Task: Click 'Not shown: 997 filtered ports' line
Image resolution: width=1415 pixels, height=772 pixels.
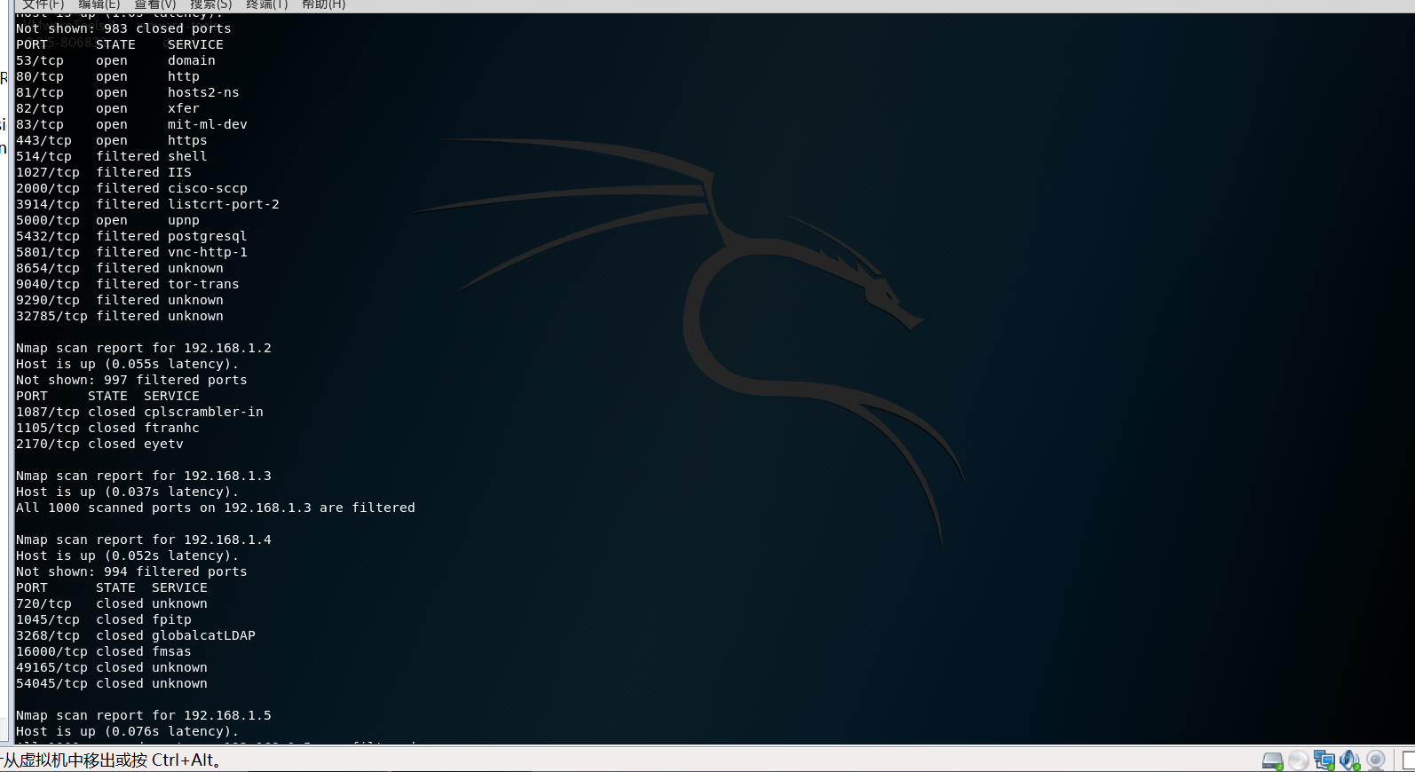Action: (131, 380)
